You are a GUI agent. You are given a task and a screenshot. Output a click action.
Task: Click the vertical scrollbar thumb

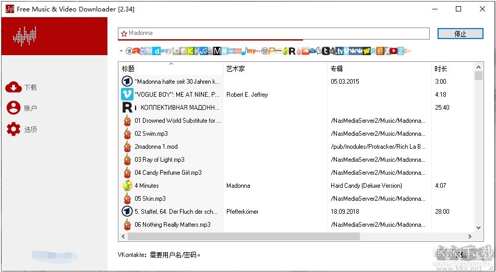pos(478,76)
